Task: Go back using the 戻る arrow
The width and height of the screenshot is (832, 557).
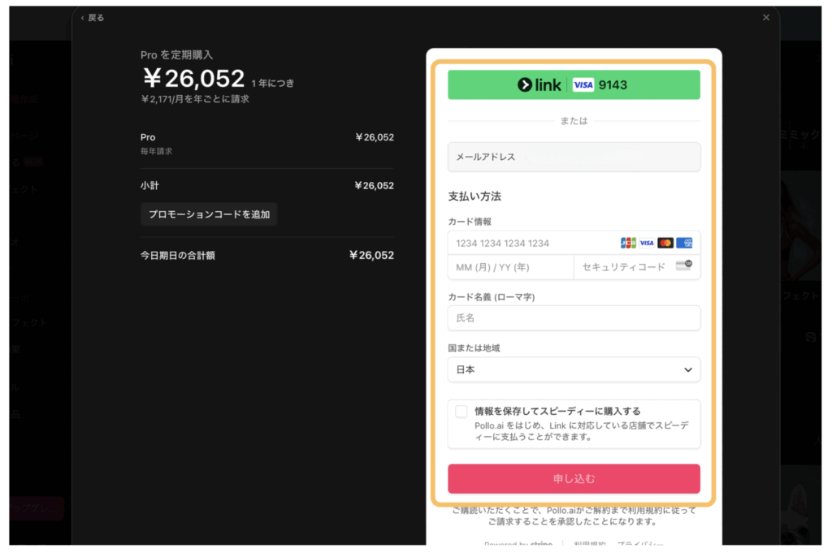Action: tap(92, 17)
